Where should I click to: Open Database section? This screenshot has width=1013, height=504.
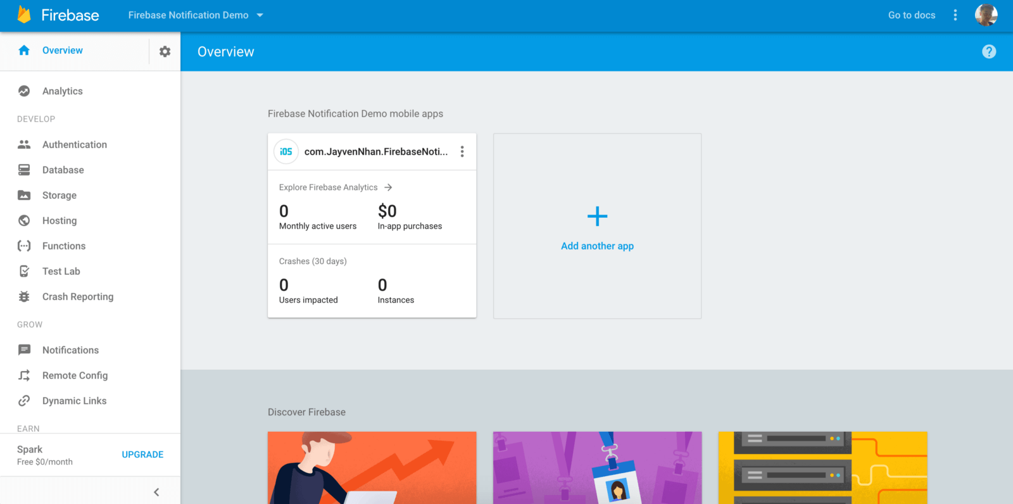point(63,170)
